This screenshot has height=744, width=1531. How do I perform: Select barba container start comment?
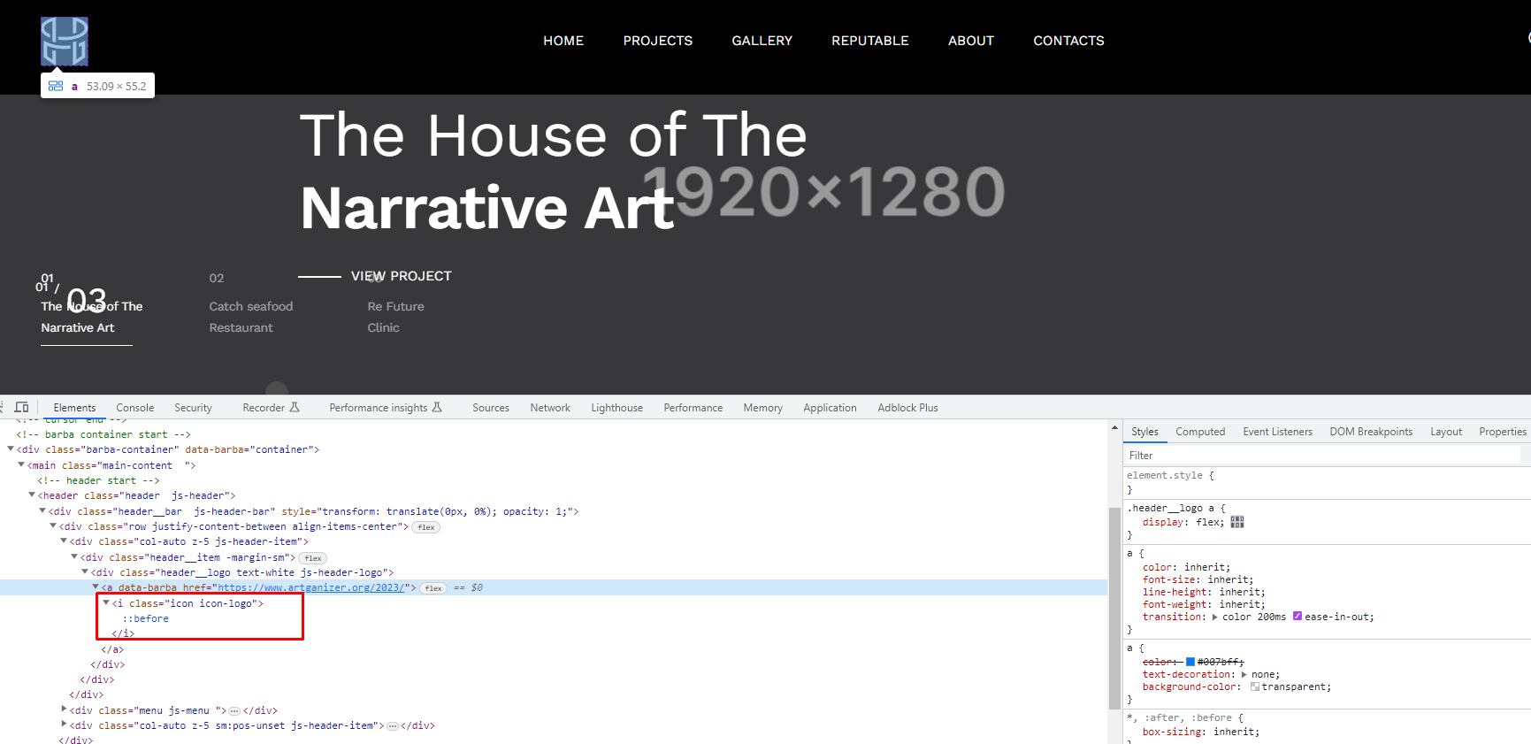103,434
